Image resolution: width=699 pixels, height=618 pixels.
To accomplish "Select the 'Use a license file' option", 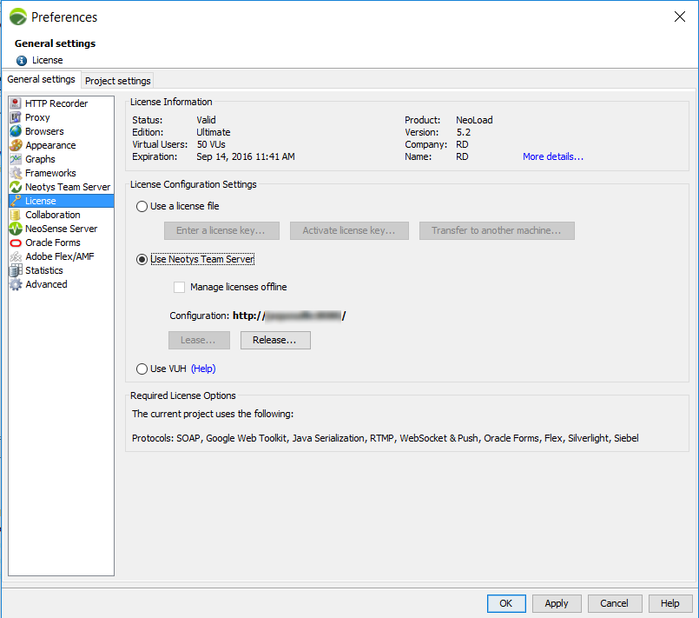I will coord(142,206).
